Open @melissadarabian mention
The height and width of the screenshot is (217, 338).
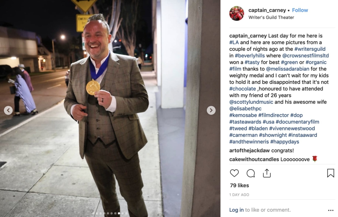pyautogui.click(x=287, y=69)
